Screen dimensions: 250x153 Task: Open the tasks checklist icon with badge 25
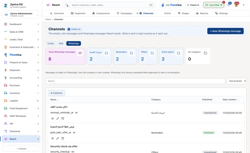(x=229, y=5)
